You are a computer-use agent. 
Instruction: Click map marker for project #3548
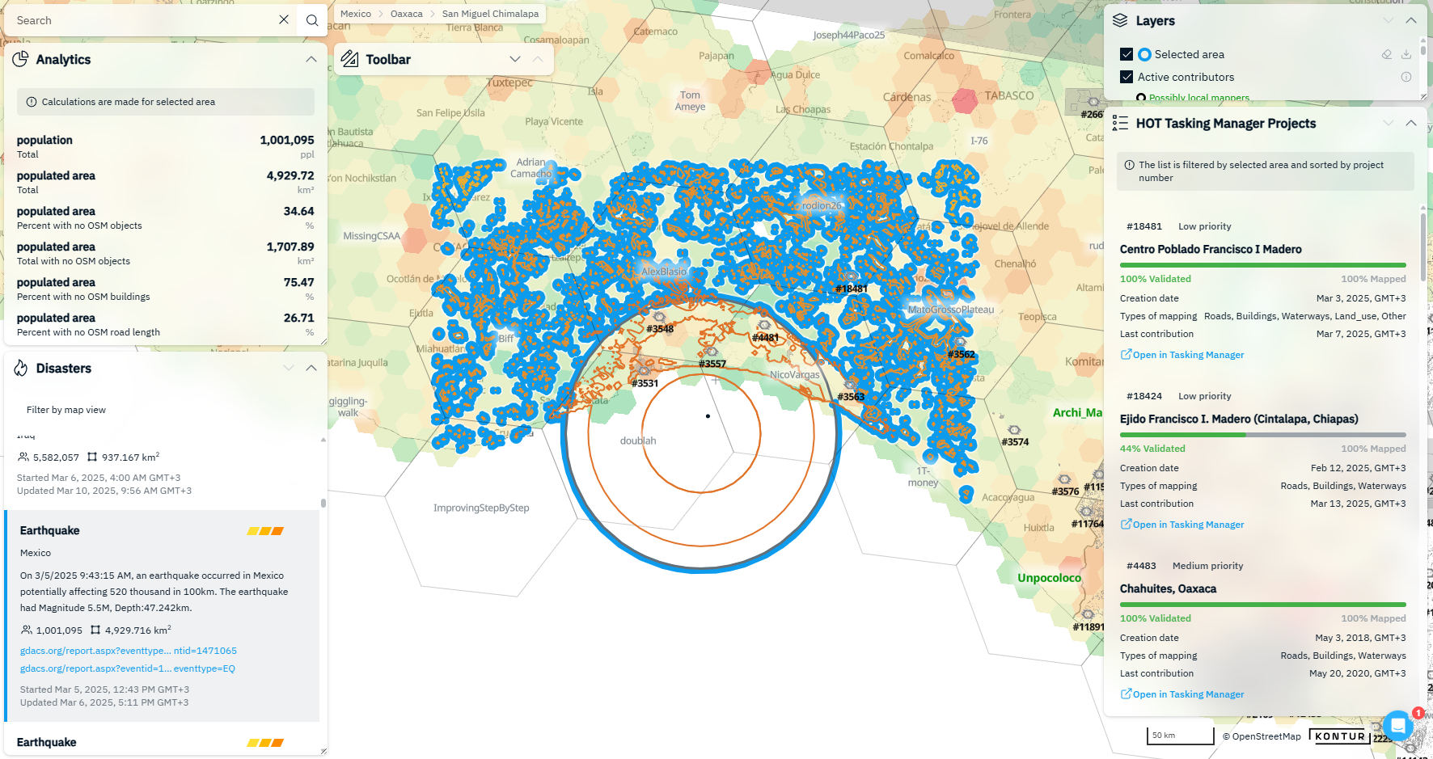659,318
